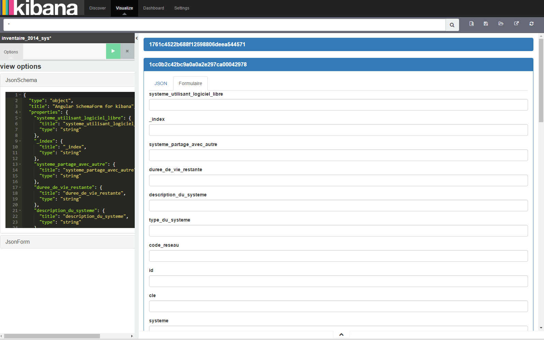Screen dimensions: 544x340
Task: Click line 3 title text in editor
Action: 82,107
